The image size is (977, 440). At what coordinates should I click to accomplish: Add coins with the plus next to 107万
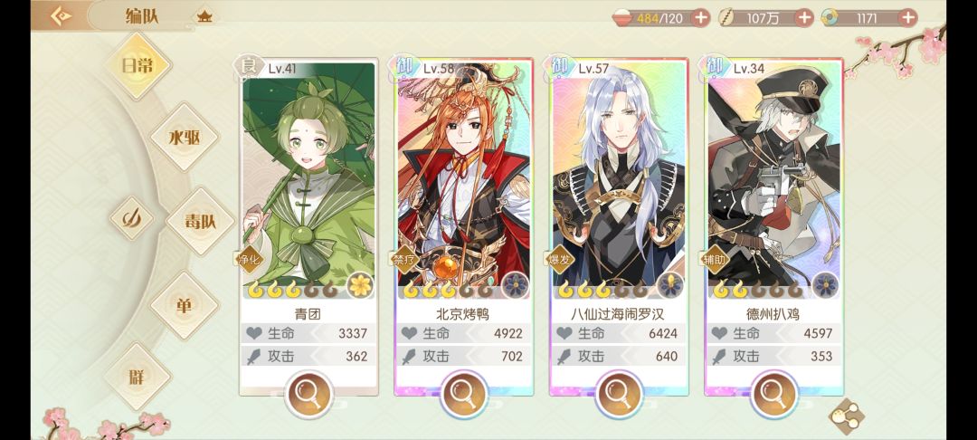coord(804,18)
